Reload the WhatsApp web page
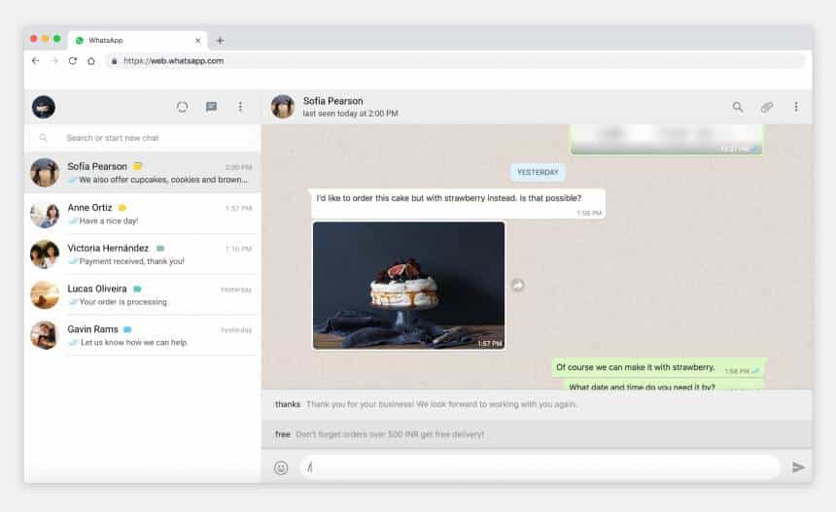Viewport: 836px width, 512px height. tap(73, 61)
